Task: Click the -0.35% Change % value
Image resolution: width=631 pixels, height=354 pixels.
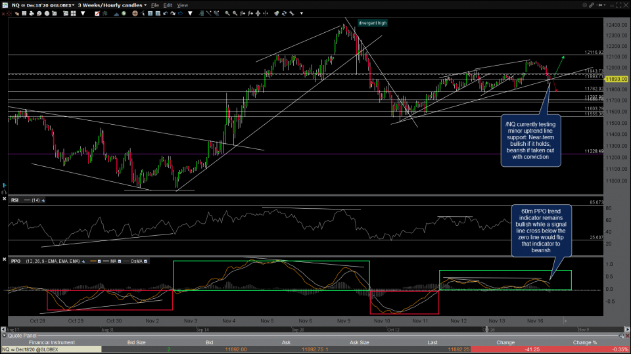Action: pyautogui.click(x=620, y=349)
